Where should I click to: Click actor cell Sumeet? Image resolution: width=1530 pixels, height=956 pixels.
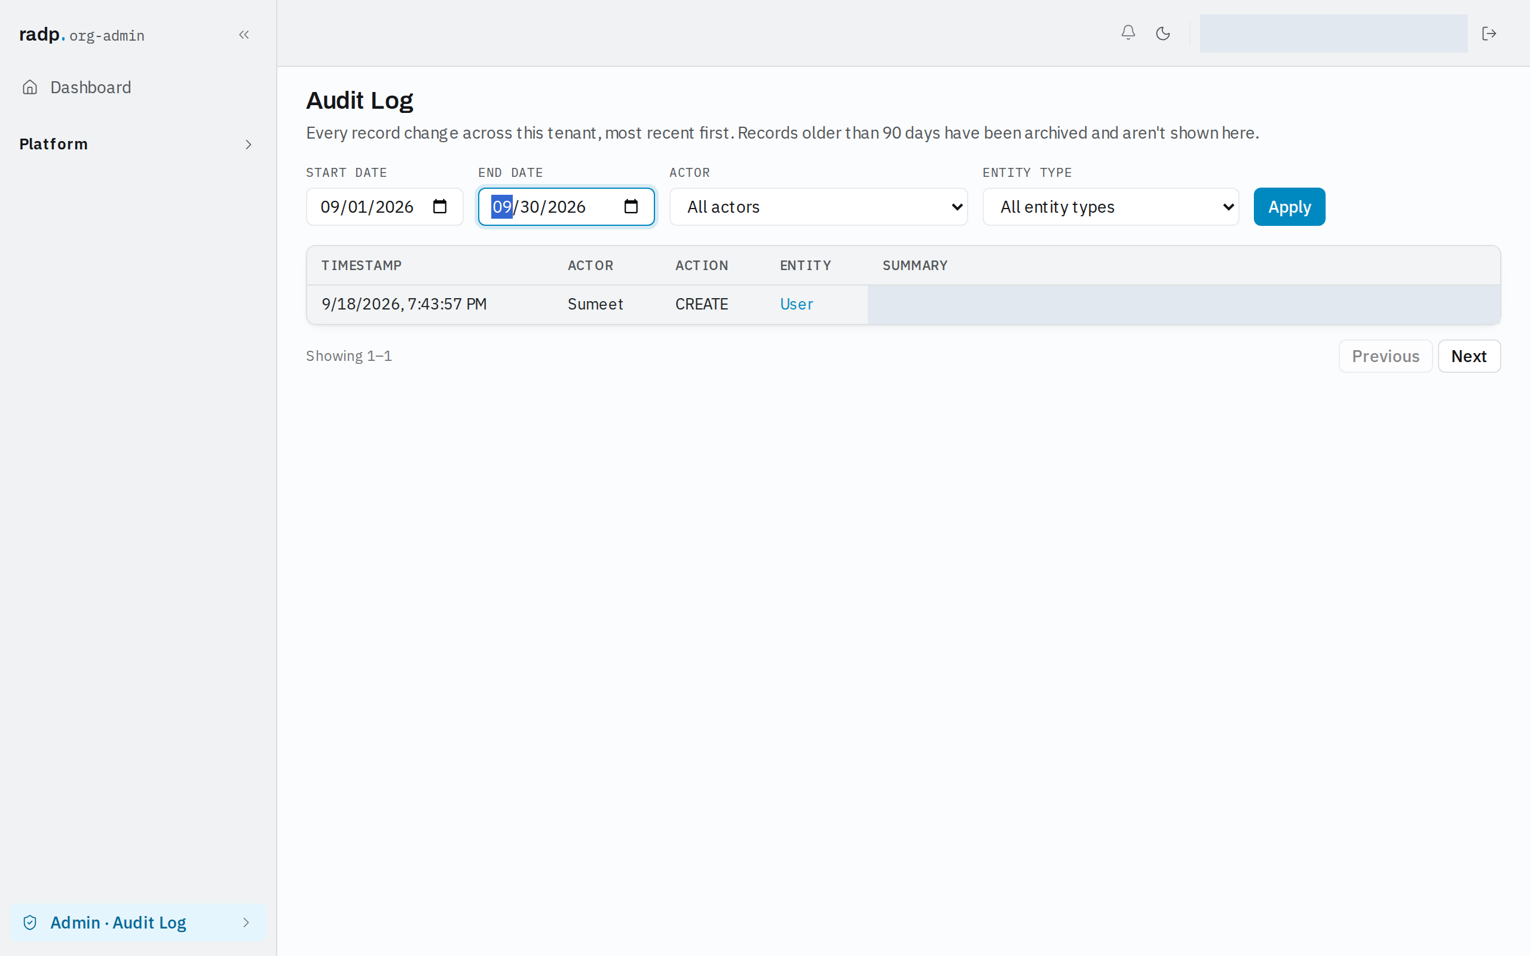(595, 304)
